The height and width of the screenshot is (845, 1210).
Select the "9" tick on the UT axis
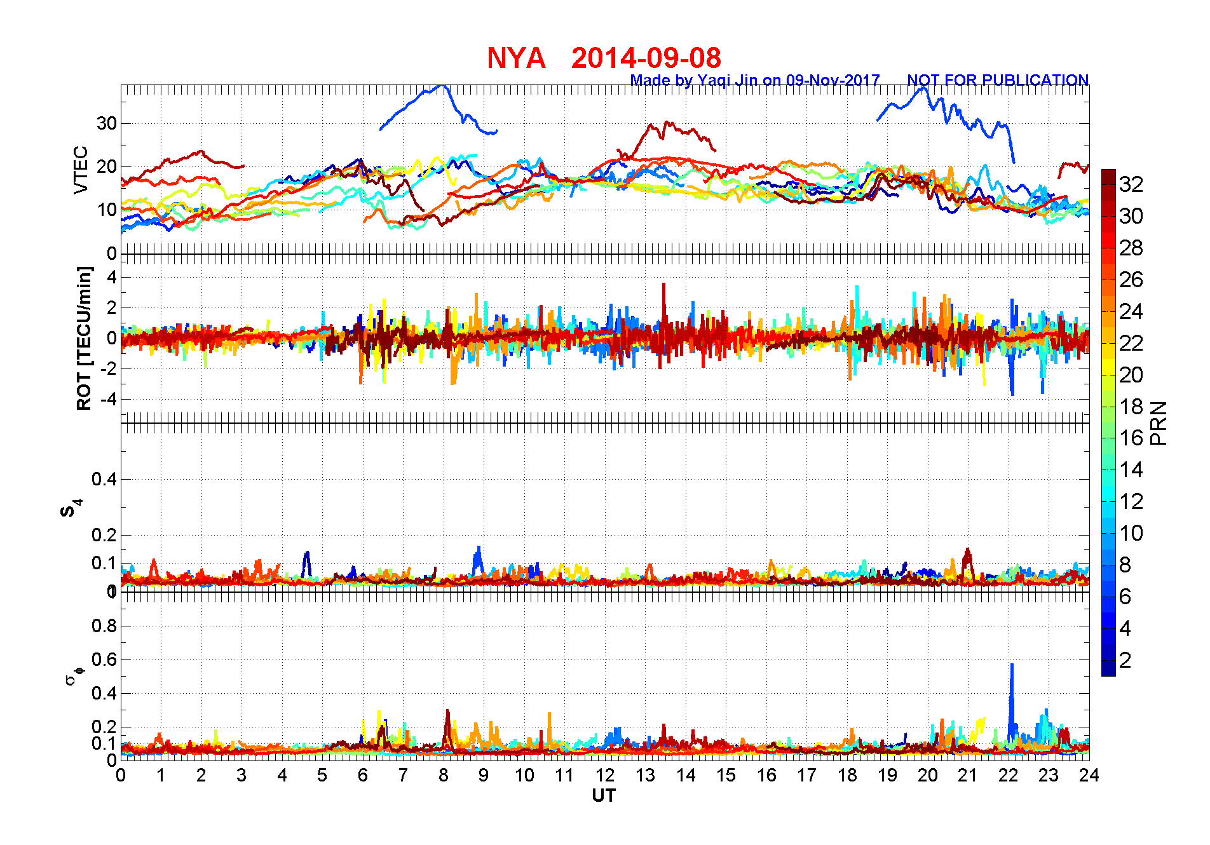tap(484, 775)
